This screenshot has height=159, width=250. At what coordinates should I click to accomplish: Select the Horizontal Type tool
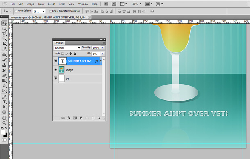point(5,102)
